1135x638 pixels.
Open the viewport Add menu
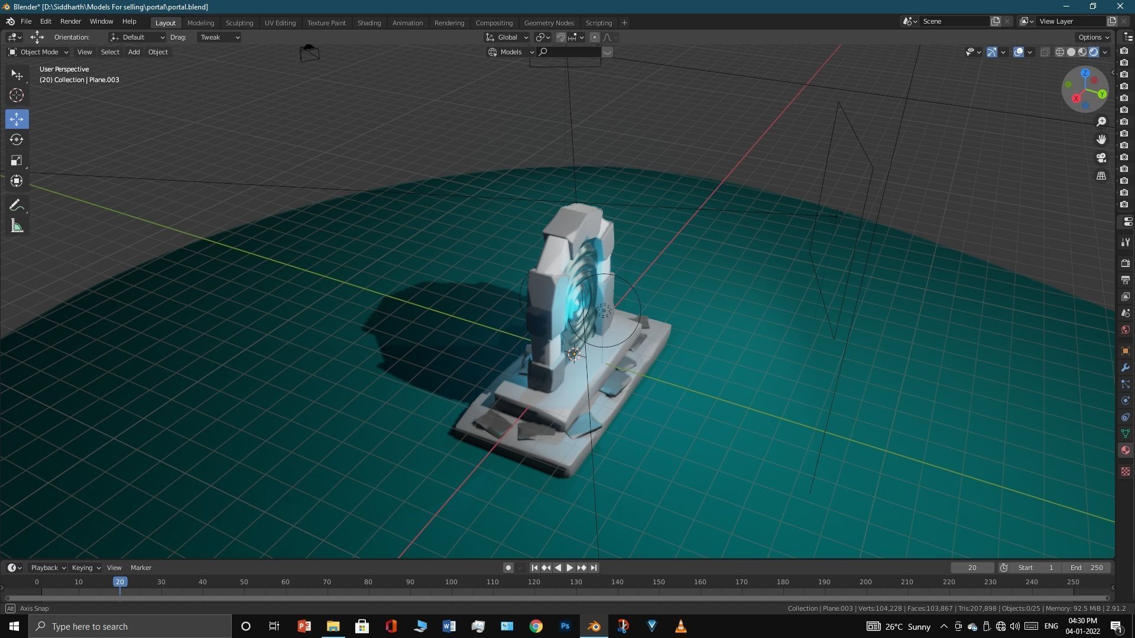point(134,52)
